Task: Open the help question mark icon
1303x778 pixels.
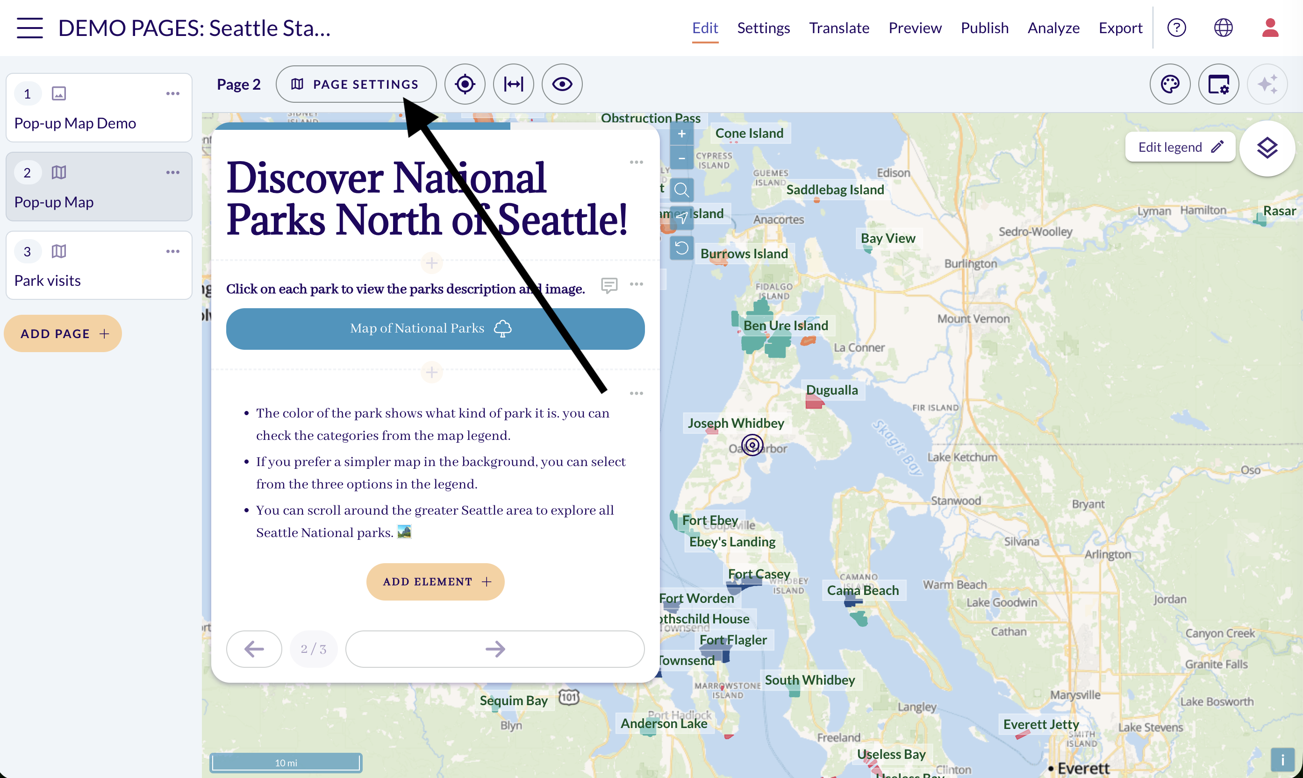Action: click(1177, 27)
